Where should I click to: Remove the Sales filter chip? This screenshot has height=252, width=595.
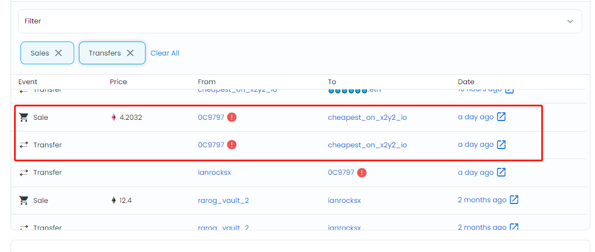pos(58,53)
